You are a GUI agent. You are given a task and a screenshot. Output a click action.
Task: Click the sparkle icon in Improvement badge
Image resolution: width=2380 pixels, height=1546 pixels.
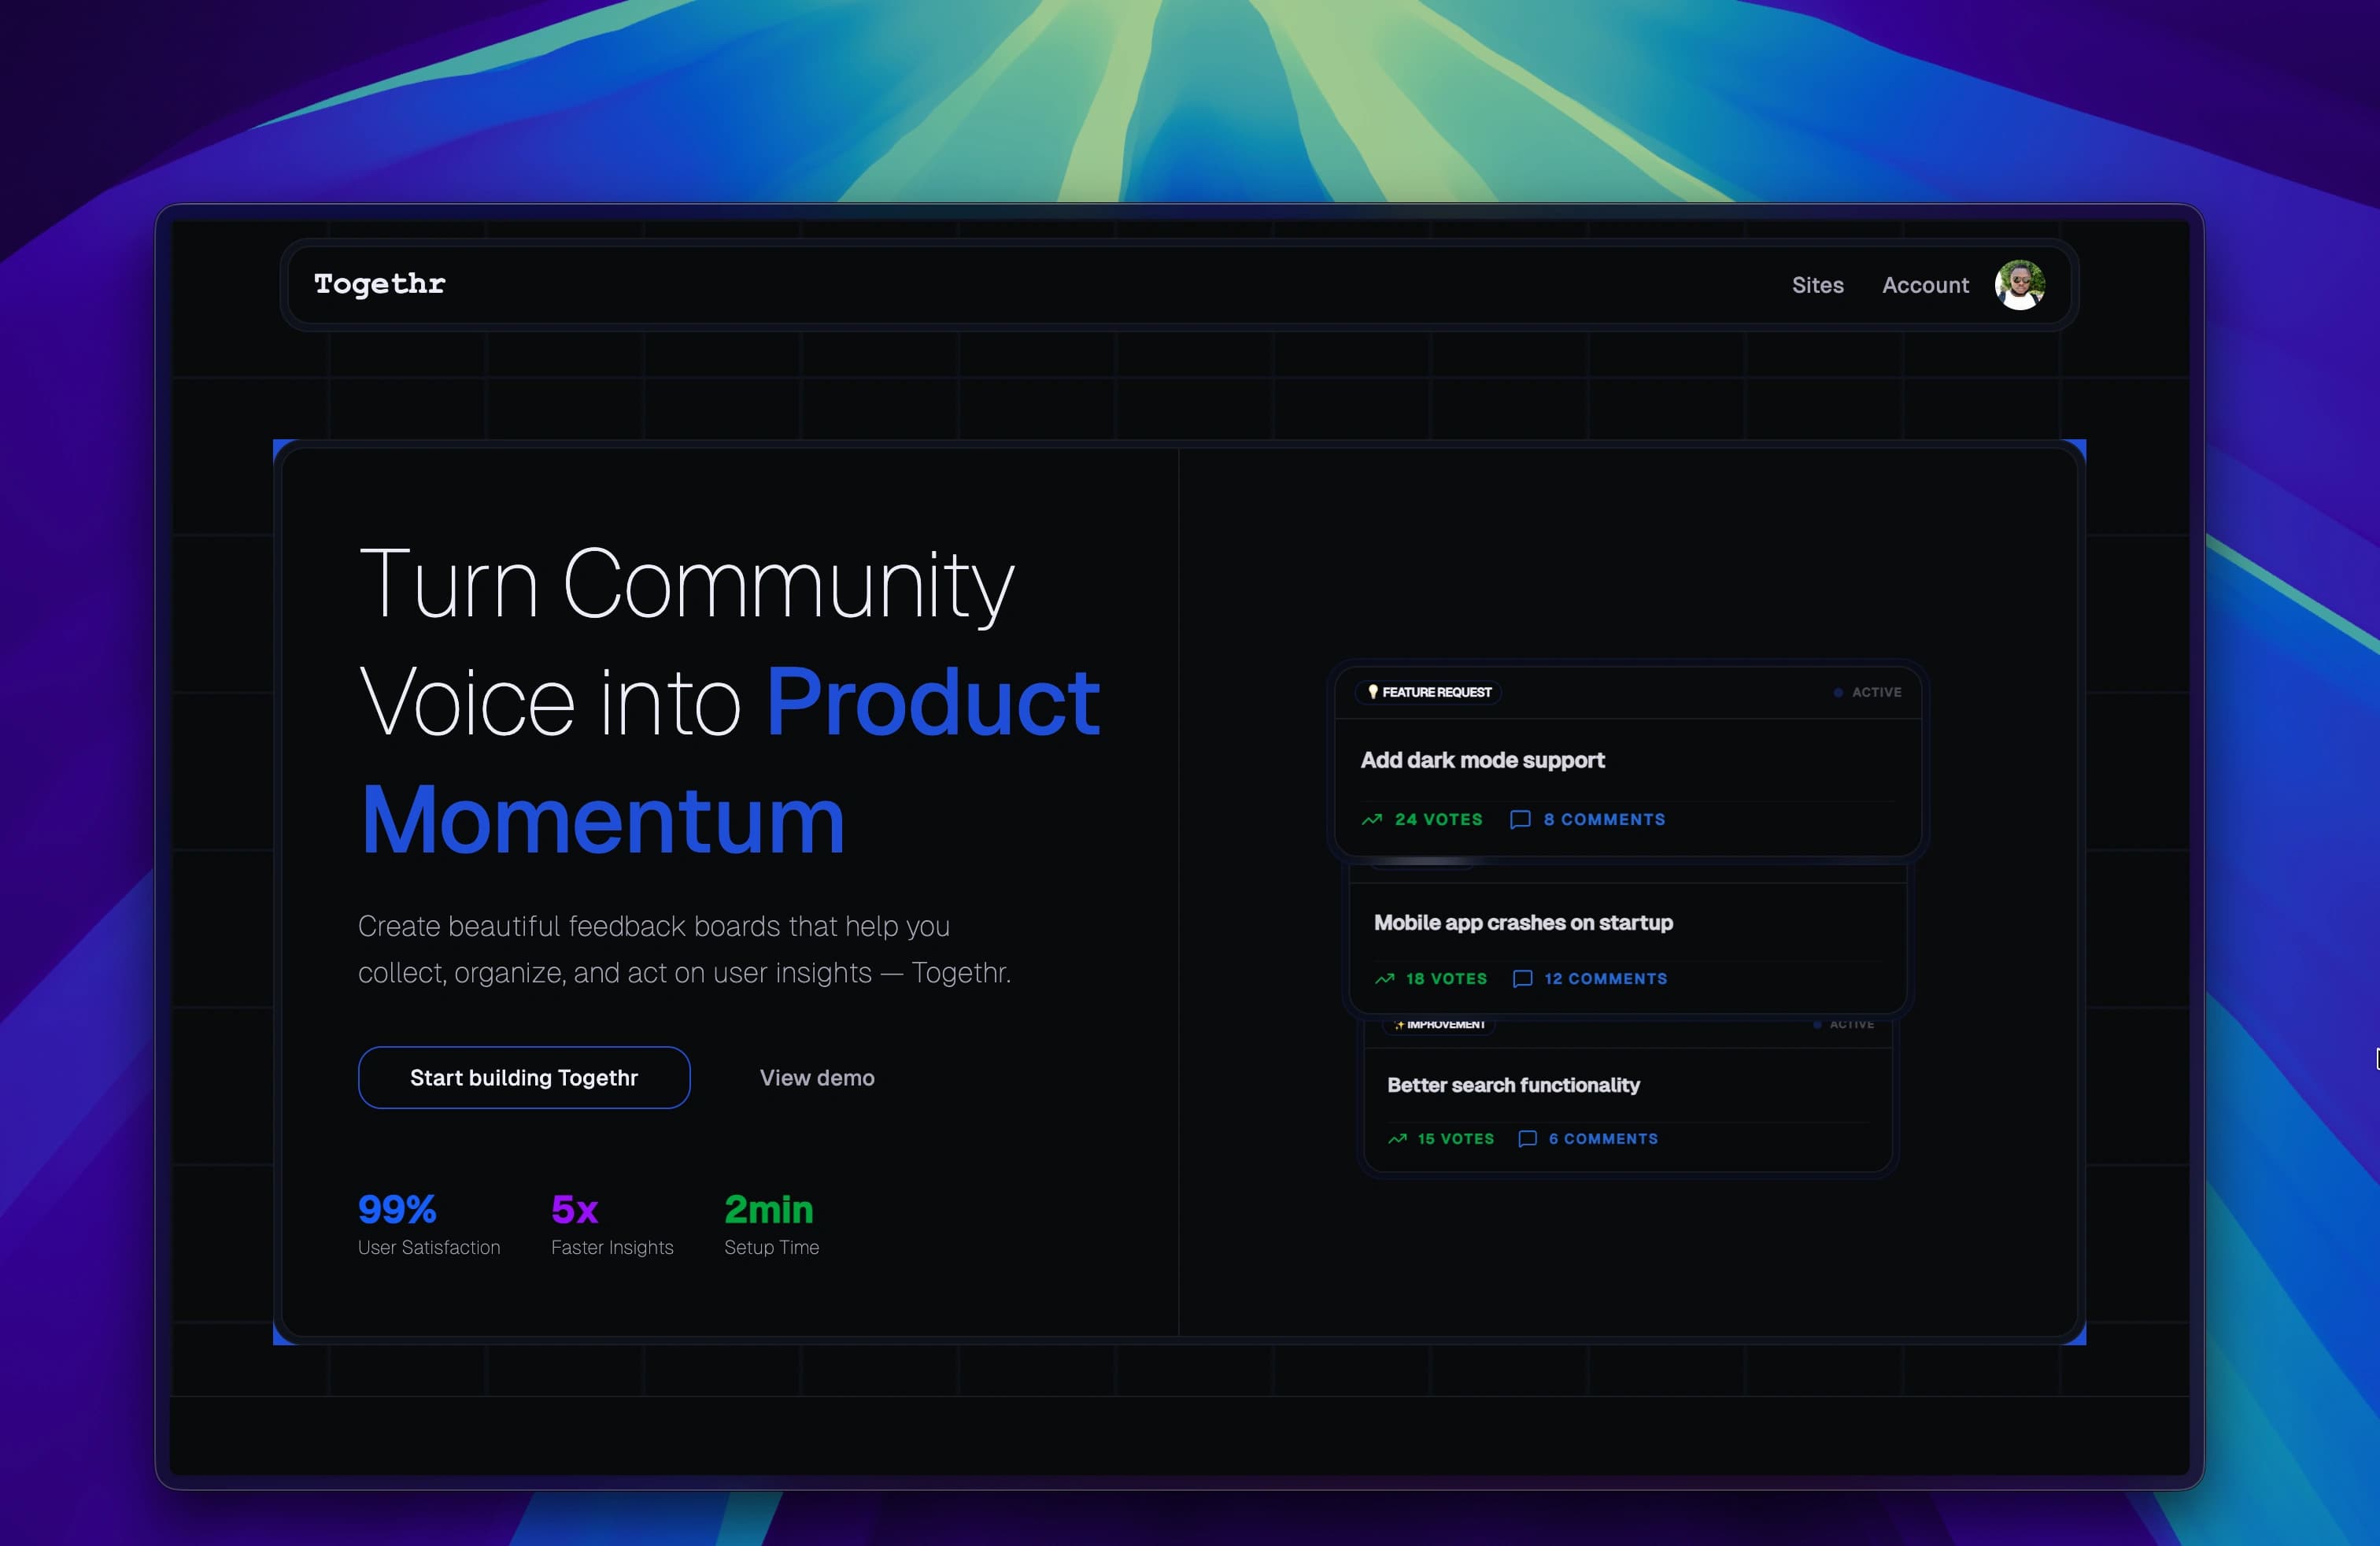tap(1399, 1024)
